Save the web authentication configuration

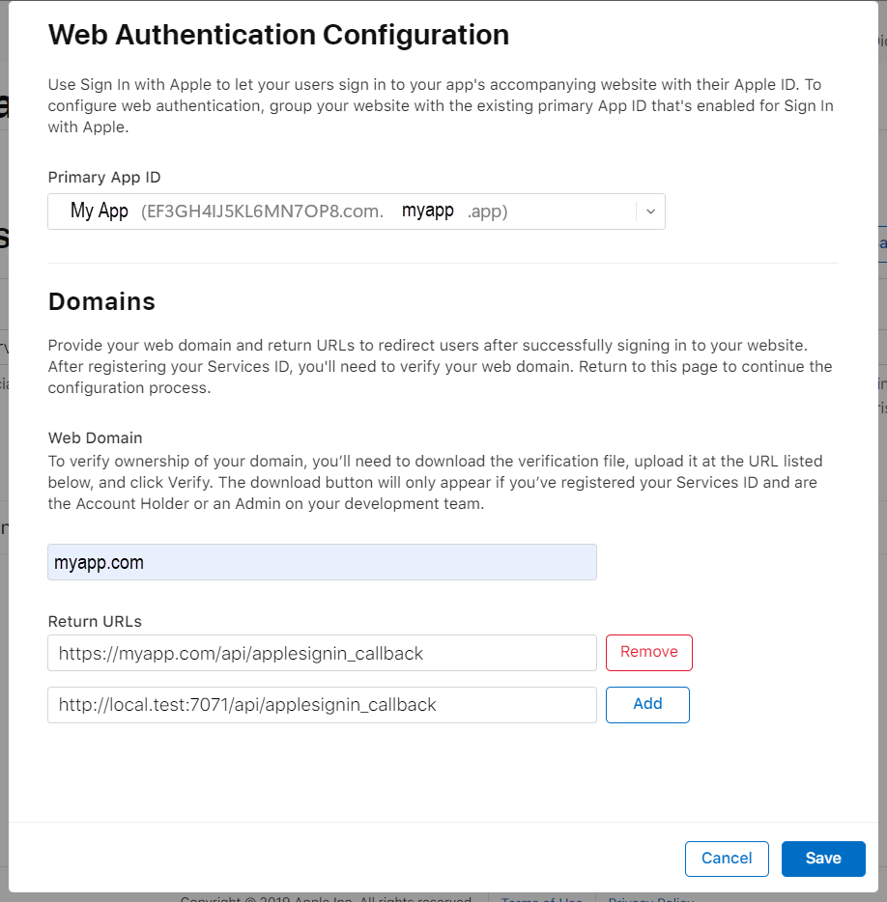coord(823,859)
